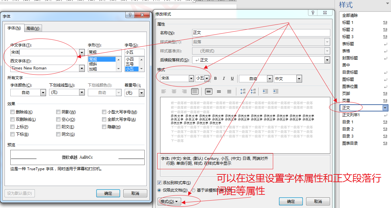Viewport: 391px width, 208px height.
Task: Increase indent icon in Modify Style
Action: pyautogui.click(x=275, y=91)
